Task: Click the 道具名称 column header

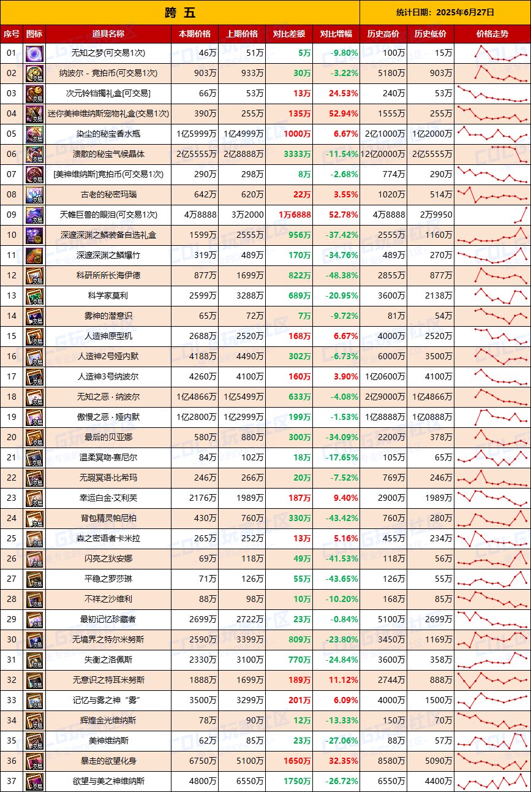Action: click(x=107, y=34)
